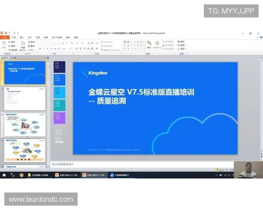Open the Text Direction (文字方向) dropdown
The height and width of the screenshot is (210, 263).
point(107,42)
